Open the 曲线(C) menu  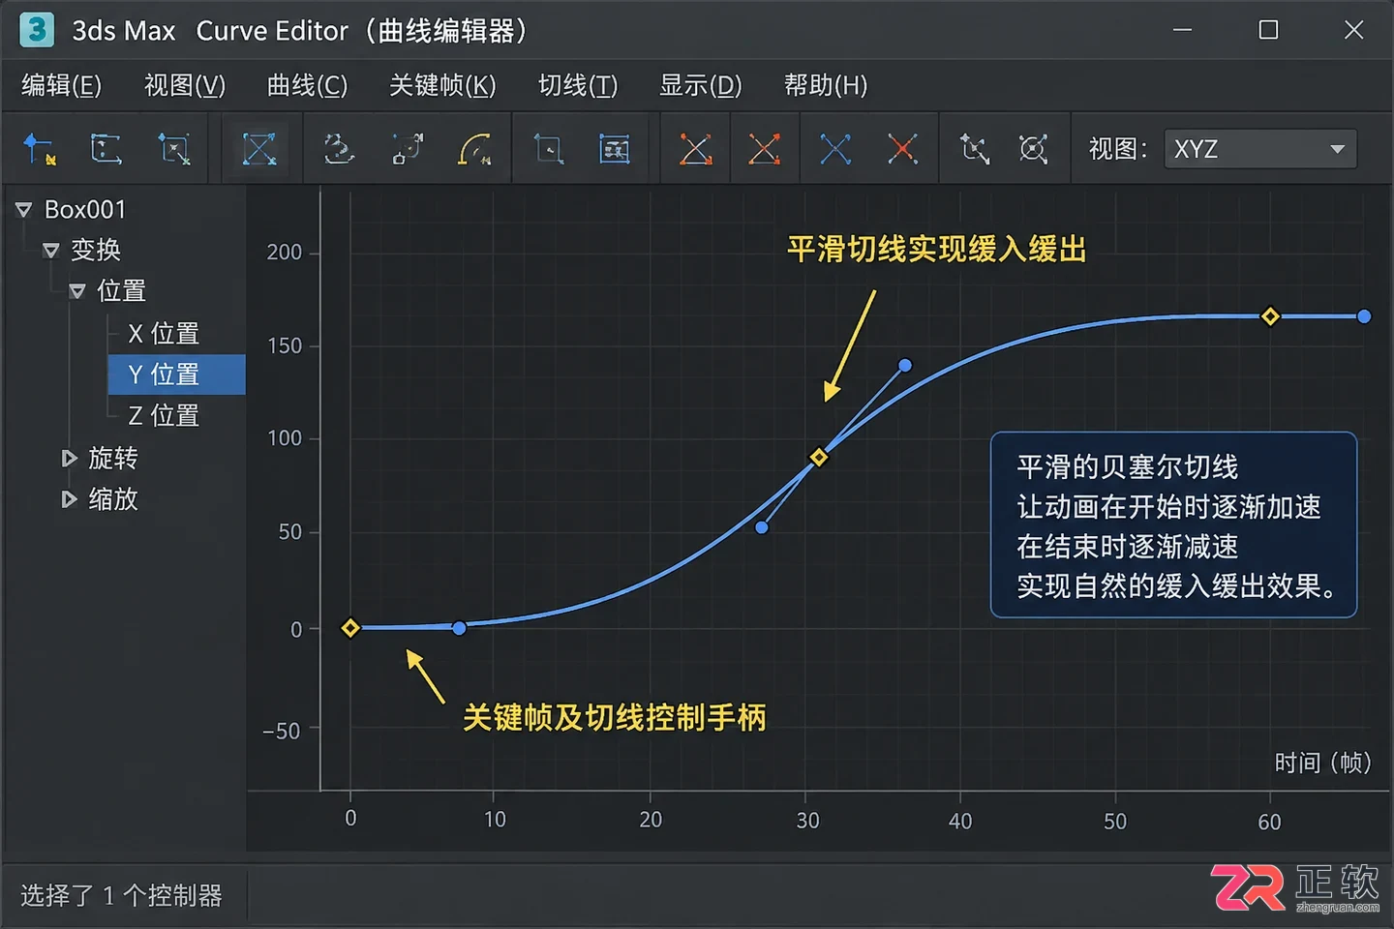click(307, 85)
